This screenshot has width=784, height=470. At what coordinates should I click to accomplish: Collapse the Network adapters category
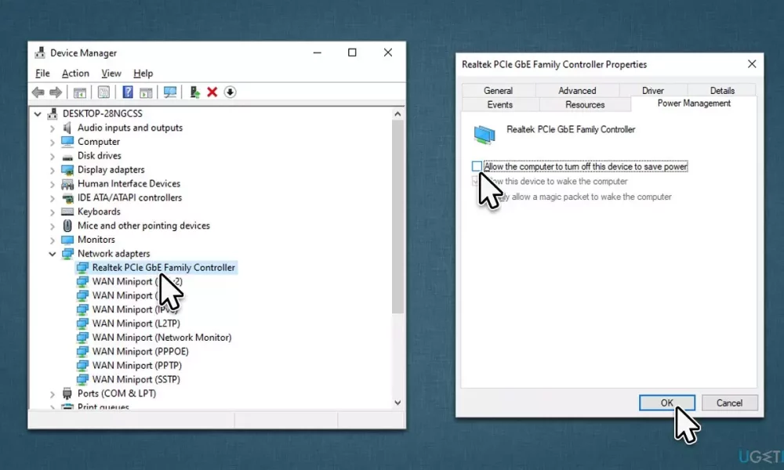click(x=52, y=254)
